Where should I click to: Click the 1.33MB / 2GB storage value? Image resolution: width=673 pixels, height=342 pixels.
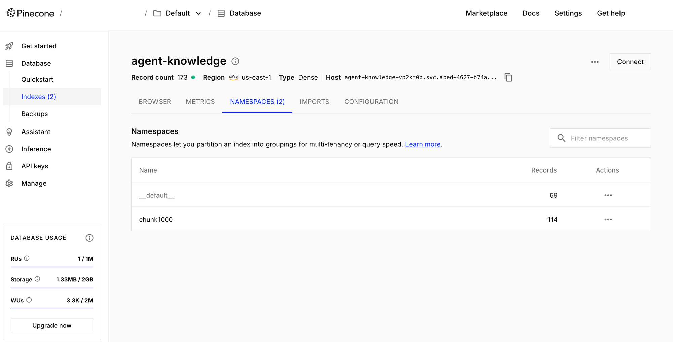tap(75, 279)
